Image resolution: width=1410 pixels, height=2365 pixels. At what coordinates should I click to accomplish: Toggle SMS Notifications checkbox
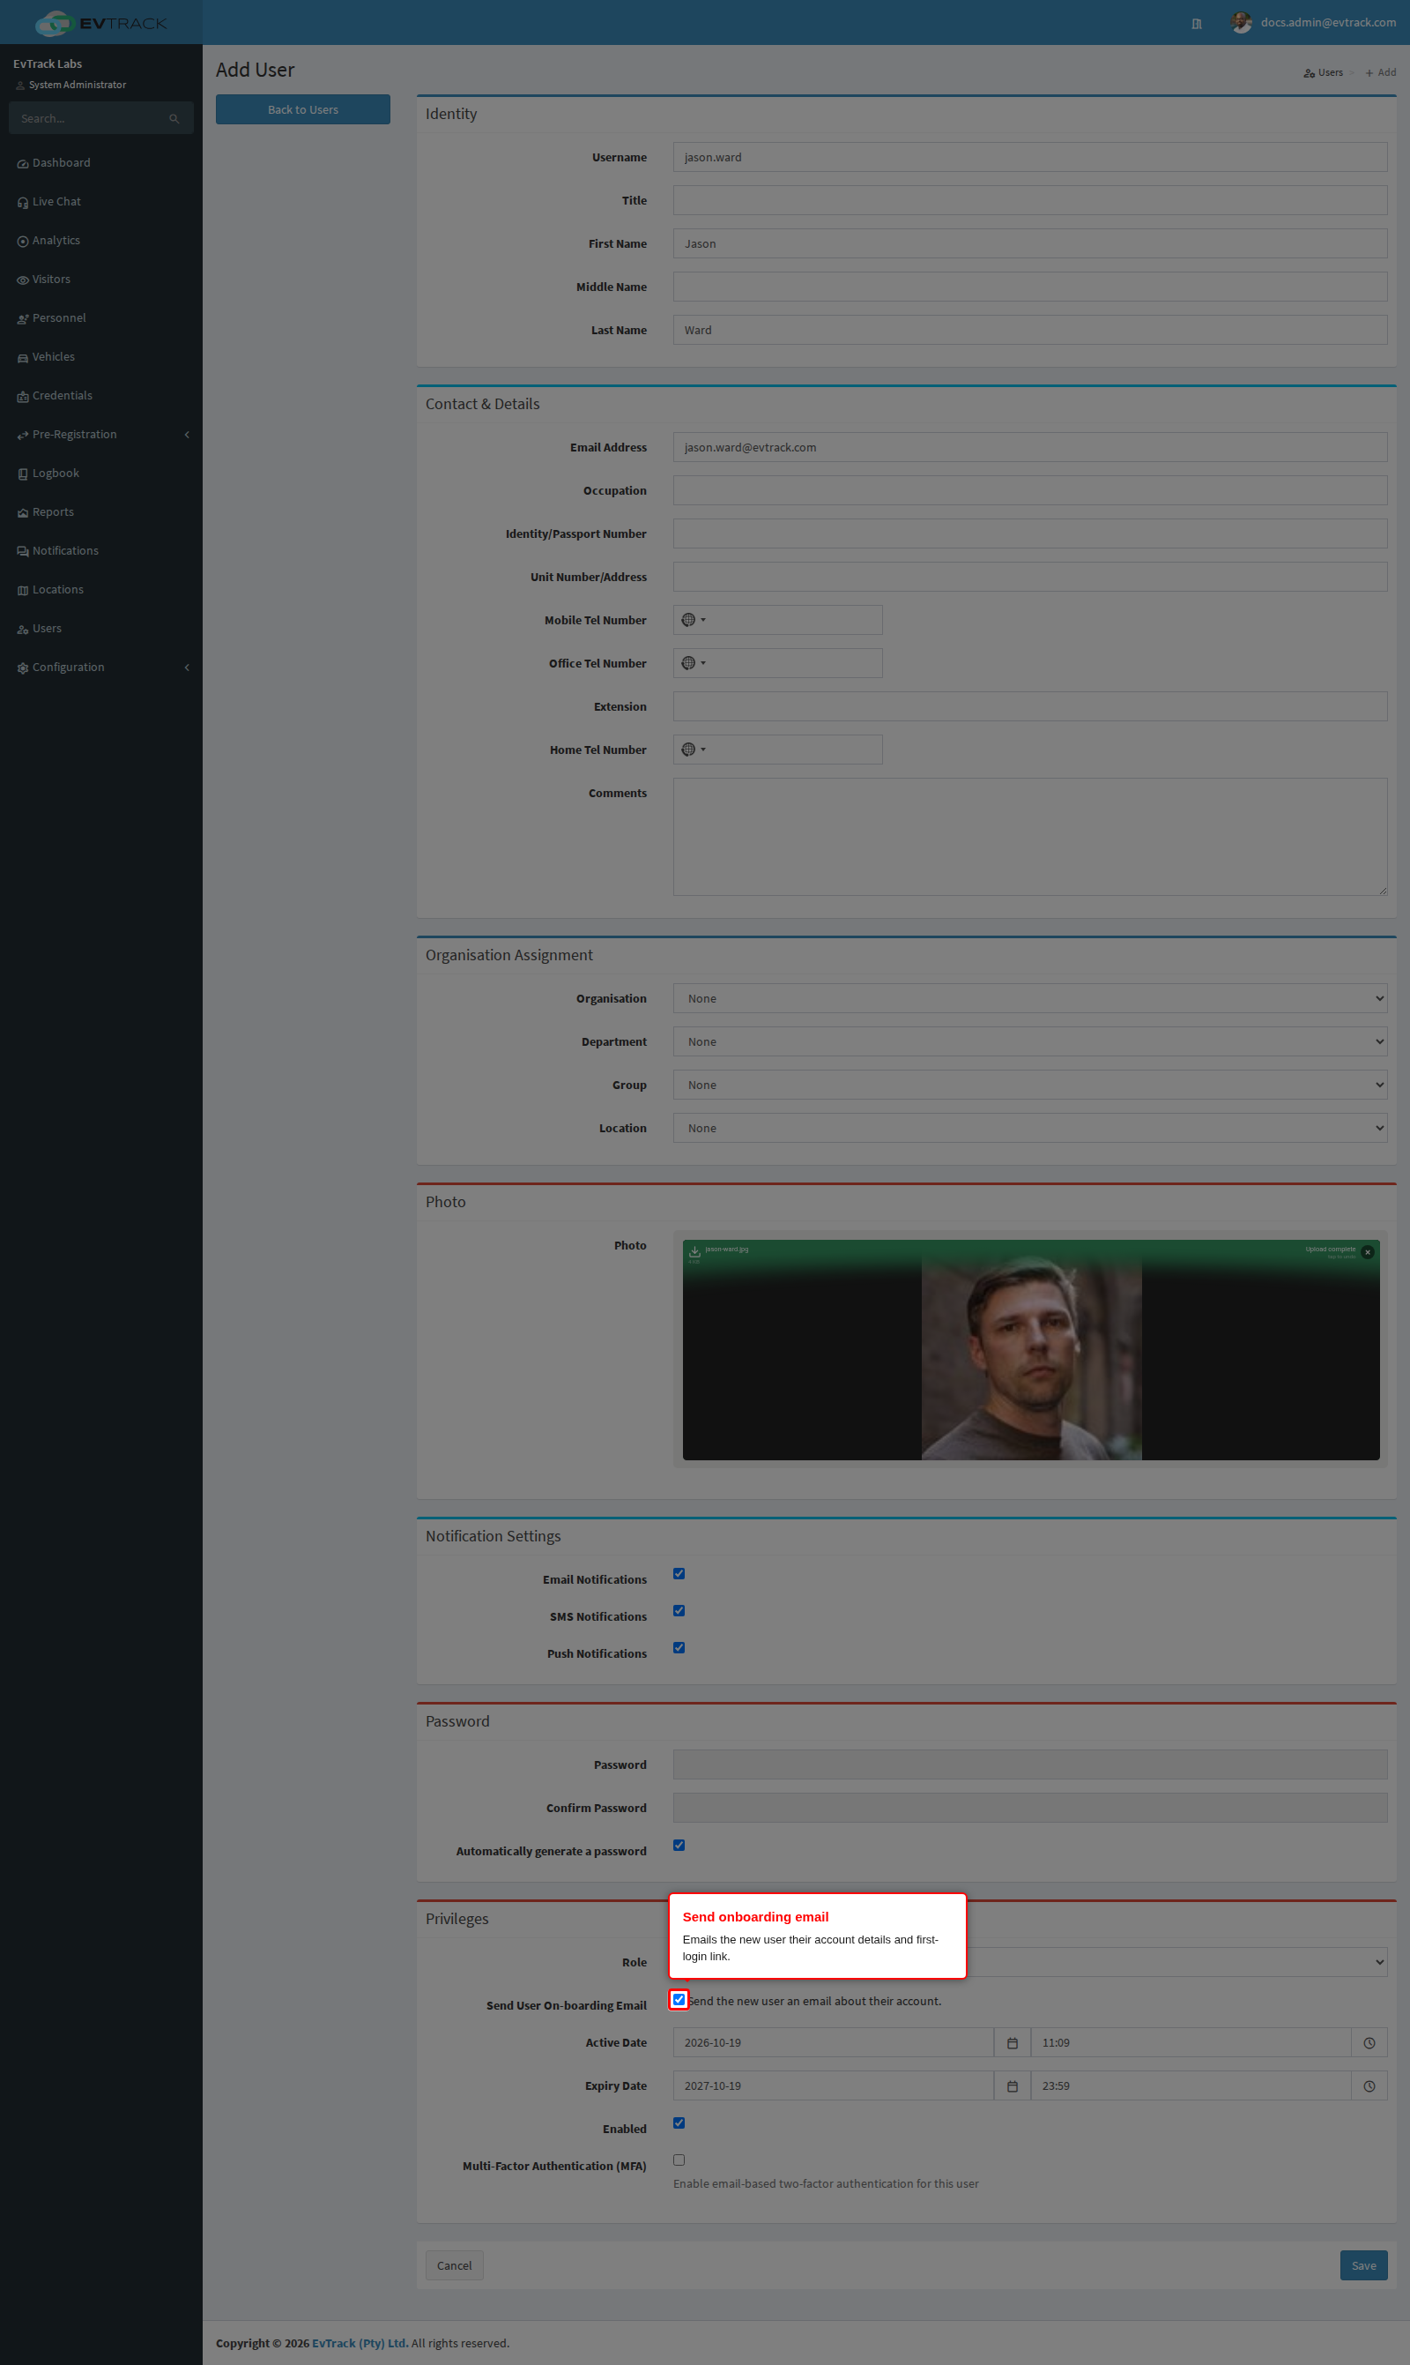tap(679, 1610)
